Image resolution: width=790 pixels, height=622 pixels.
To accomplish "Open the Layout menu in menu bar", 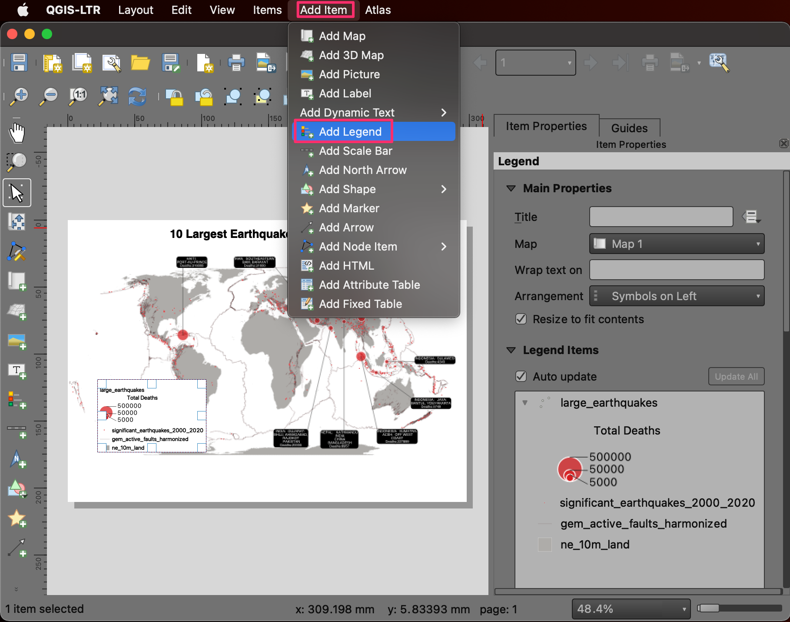I will pyautogui.click(x=136, y=10).
